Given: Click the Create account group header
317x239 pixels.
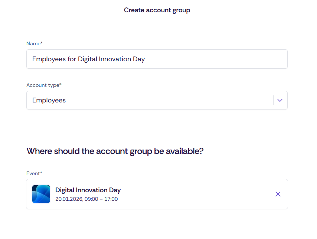Looking at the screenshot, I should click(157, 10).
